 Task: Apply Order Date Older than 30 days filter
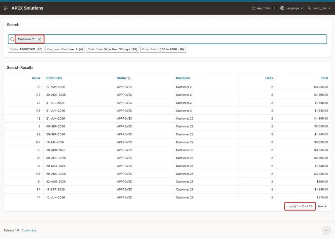click(113, 49)
